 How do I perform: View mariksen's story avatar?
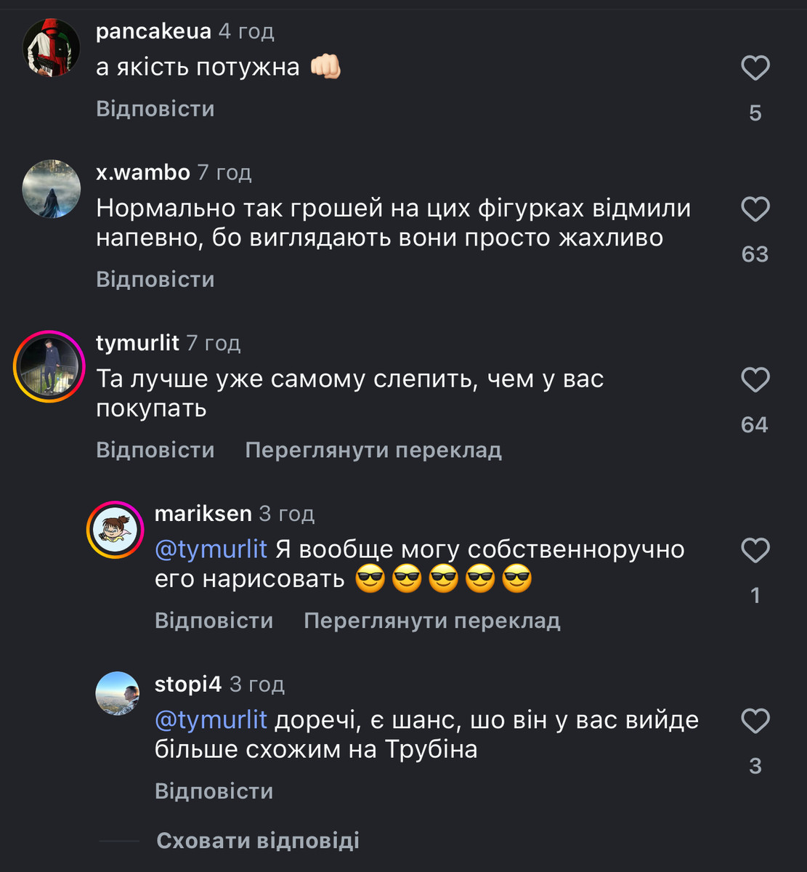[x=116, y=530]
